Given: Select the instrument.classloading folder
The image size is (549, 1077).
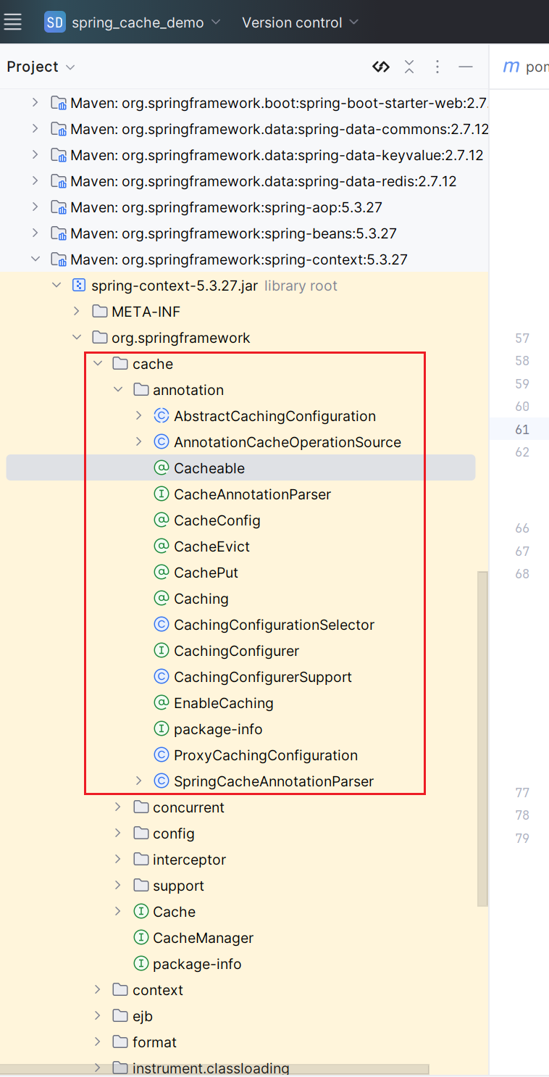Looking at the screenshot, I should tap(211, 1068).
